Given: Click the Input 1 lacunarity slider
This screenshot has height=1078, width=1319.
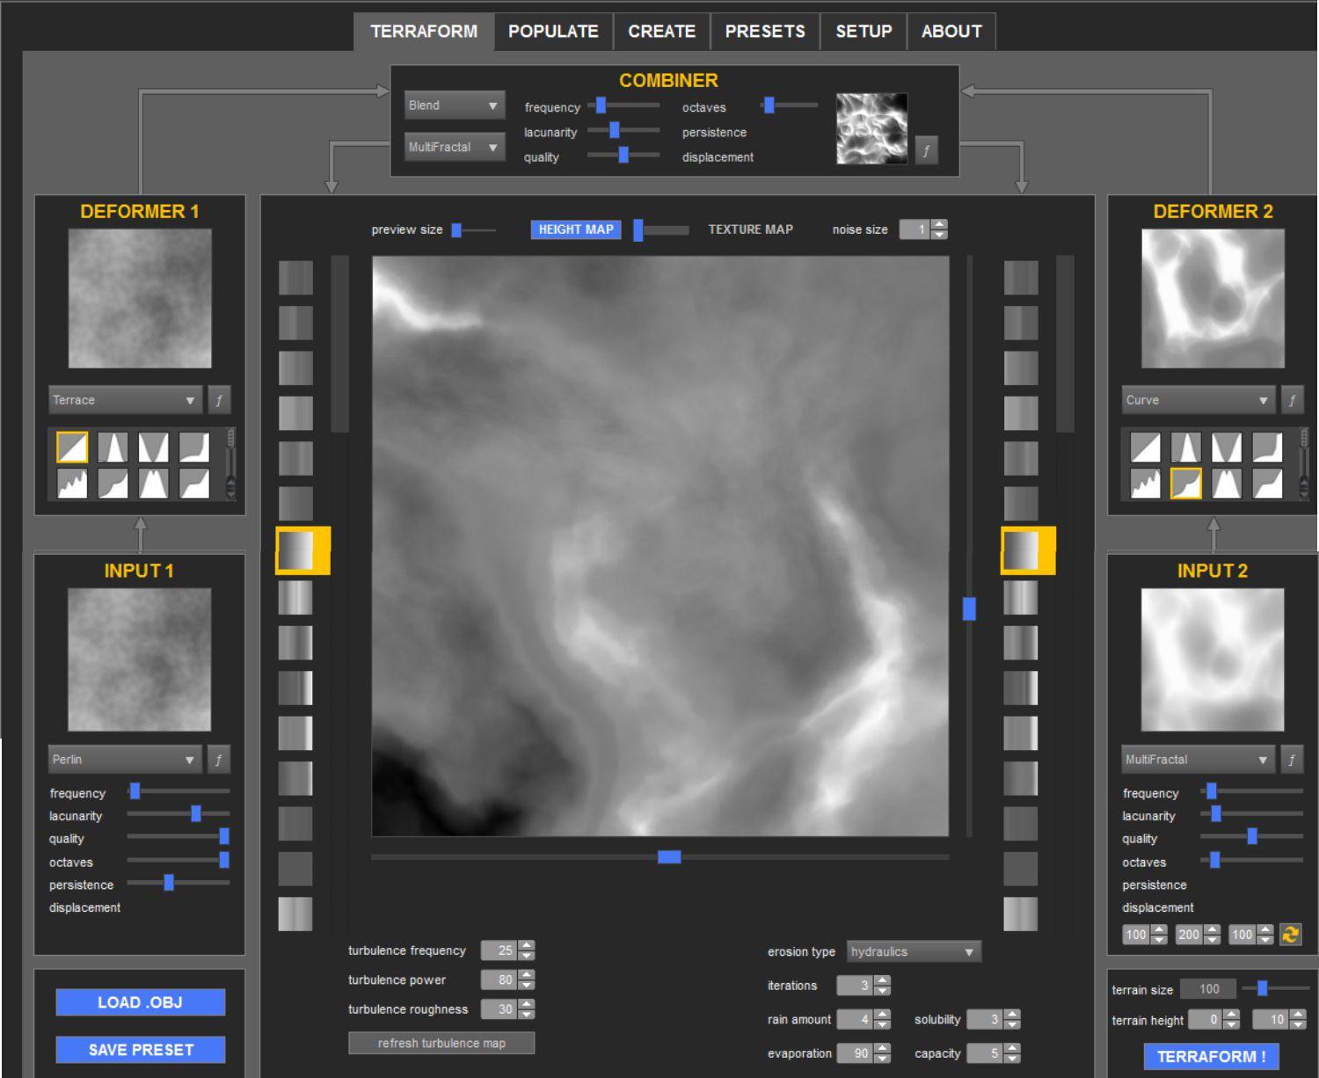Looking at the screenshot, I should [x=179, y=814].
